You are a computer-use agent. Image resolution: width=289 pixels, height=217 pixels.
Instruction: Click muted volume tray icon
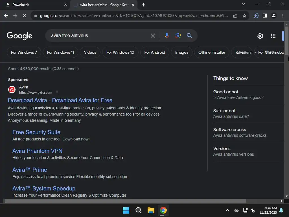coord(253,210)
